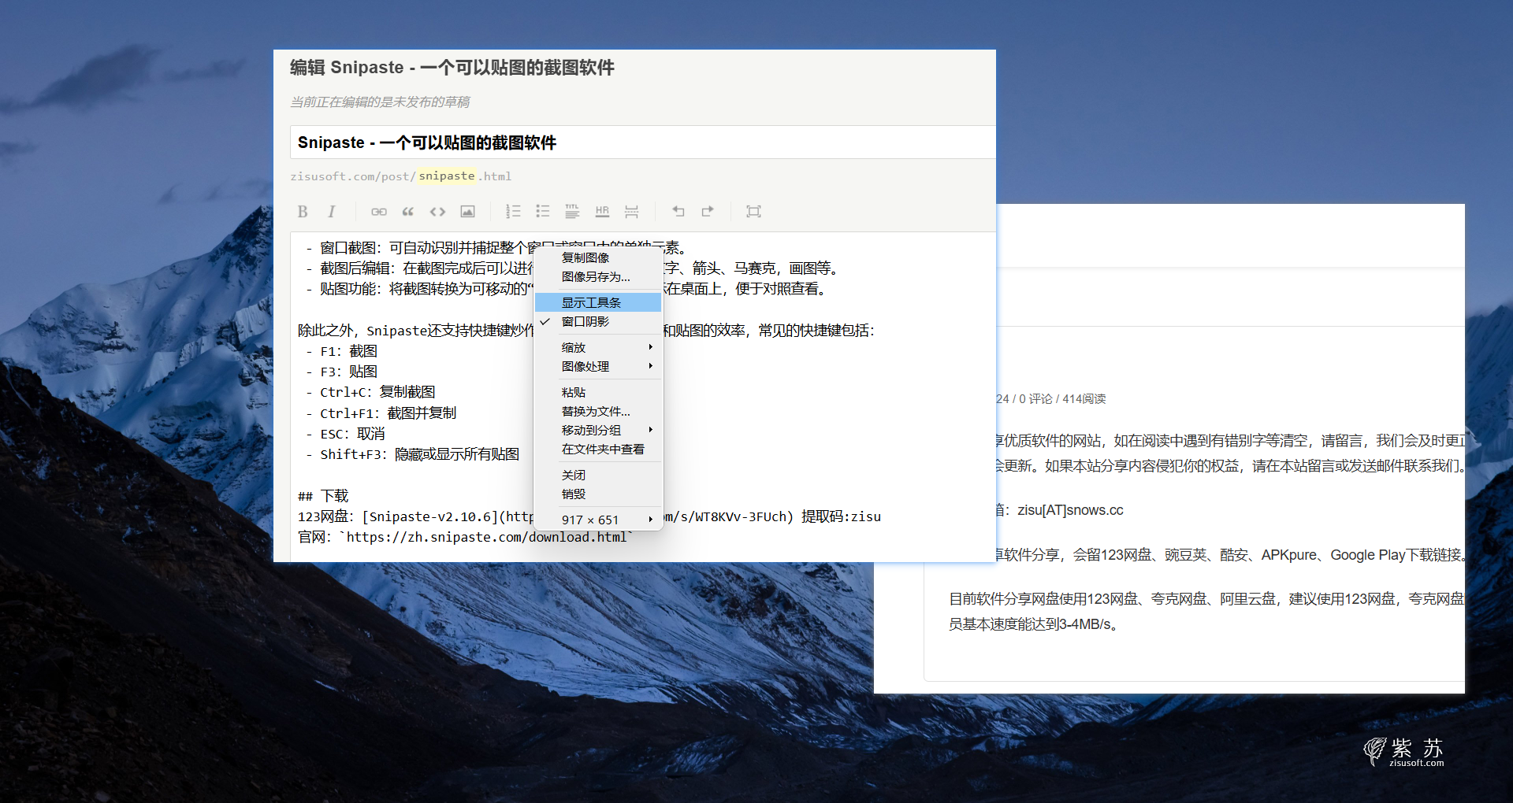Click the zisusoft.com/post/ permalink text
Image resolution: width=1513 pixels, height=803 pixels.
tap(352, 176)
